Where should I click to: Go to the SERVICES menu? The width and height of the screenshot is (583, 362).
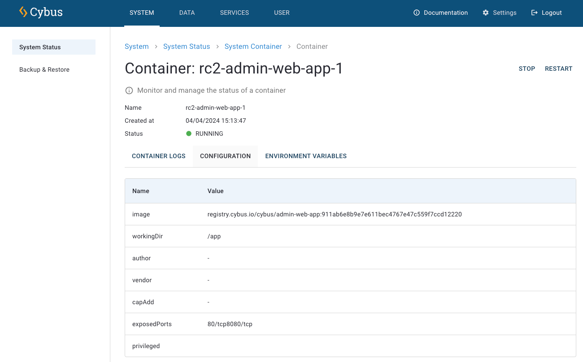click(x=235, y=13)
